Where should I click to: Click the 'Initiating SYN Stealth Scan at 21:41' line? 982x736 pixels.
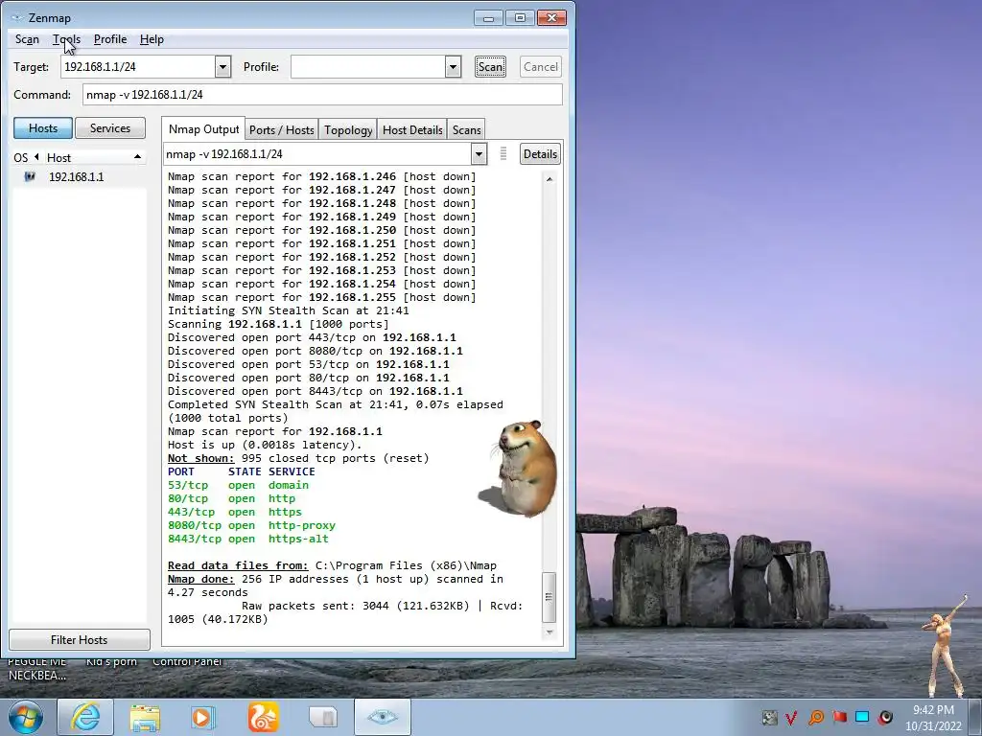288,311
